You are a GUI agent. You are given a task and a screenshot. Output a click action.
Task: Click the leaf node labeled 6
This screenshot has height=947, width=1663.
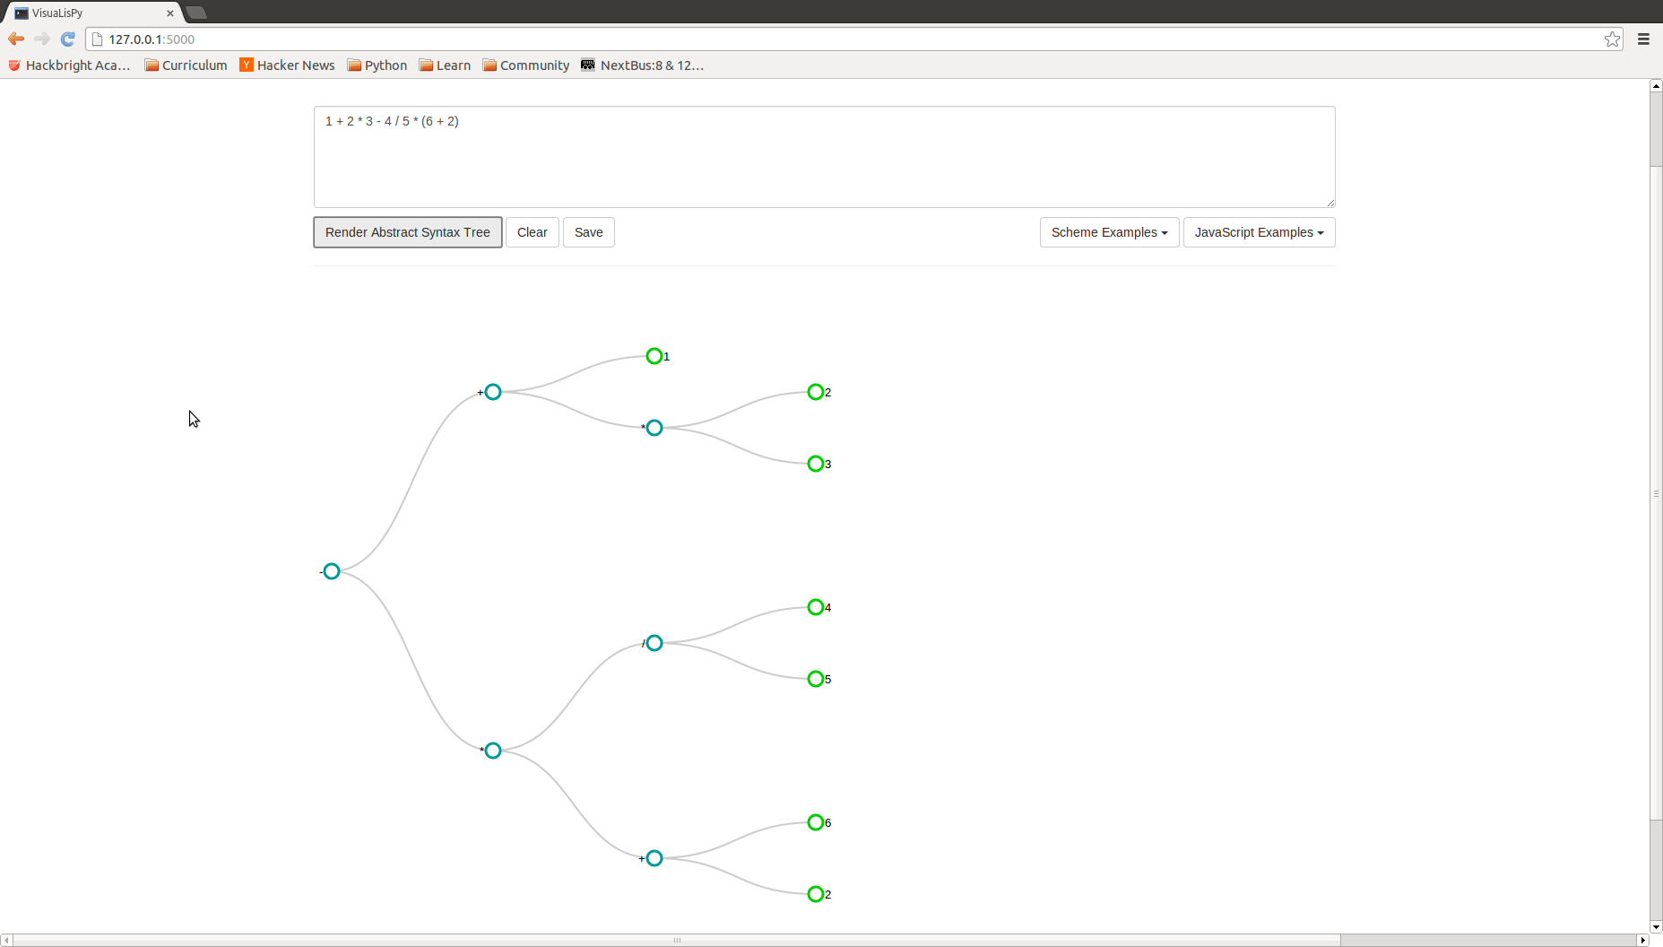(x=816, y=822)
